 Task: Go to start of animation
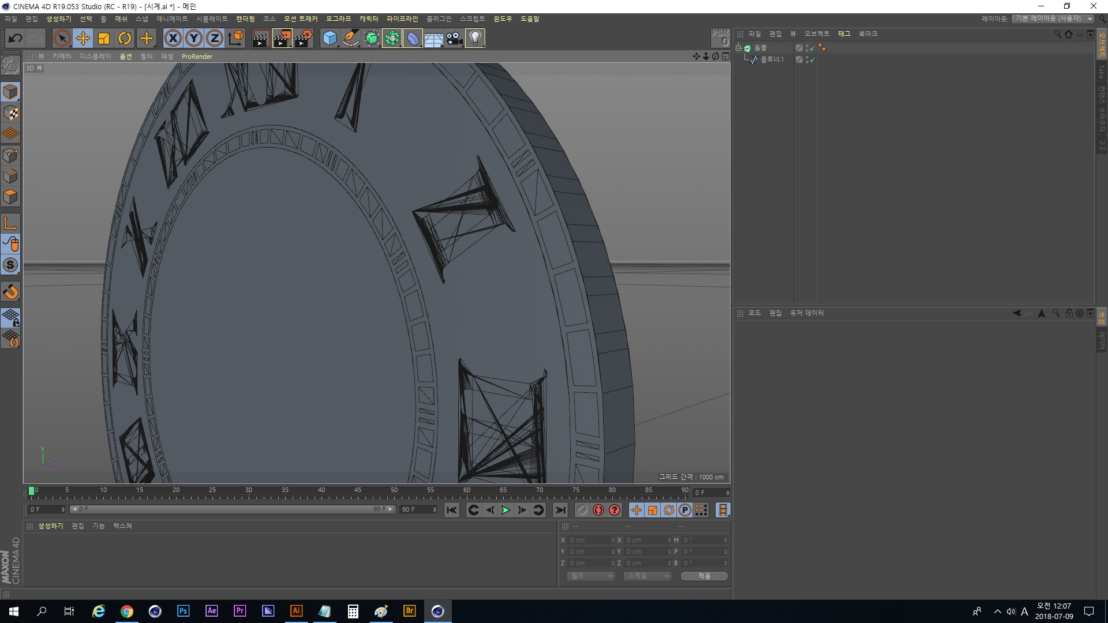click(x=452, y=510)
